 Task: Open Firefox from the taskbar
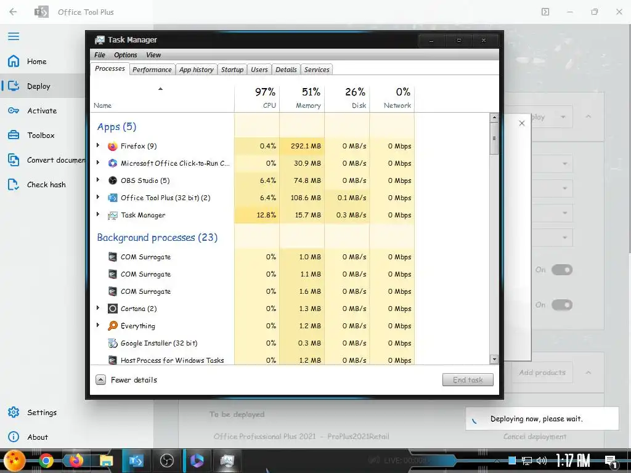click(x=76, y=461)
